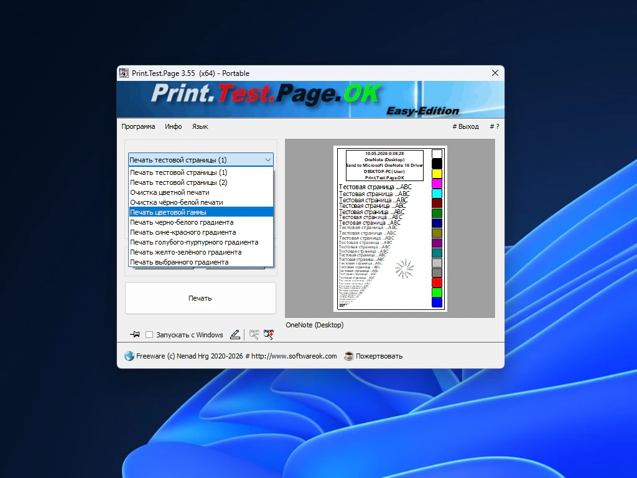Click the globe icon in the footer
Viewport: 637px width, 478px height.
[129, 356]
